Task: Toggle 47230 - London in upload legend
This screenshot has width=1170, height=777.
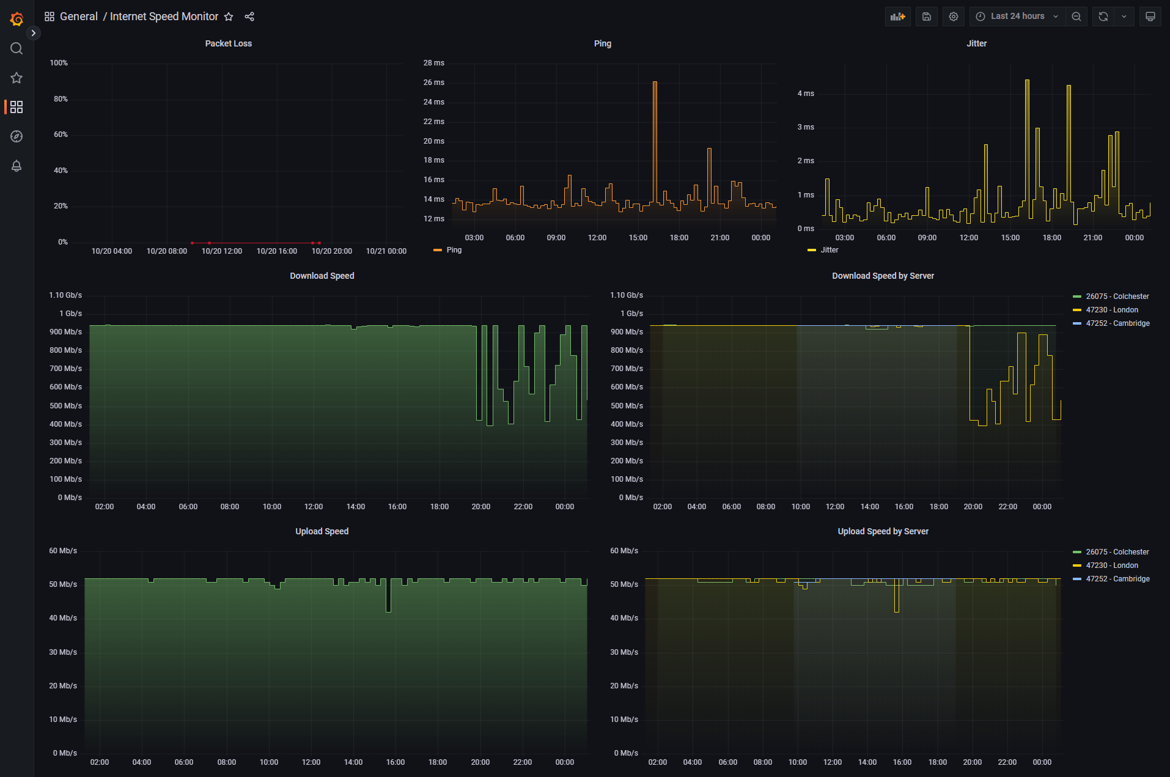Action: [x=1112, y=565]
